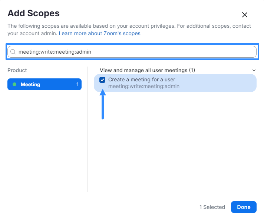
Task: Click the count badge on Meeting
Action: click(x=77, y=84)
